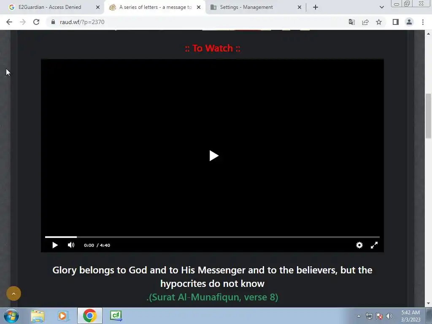
Task: Launch the media player from taskbar
Action: pos(63,316)
